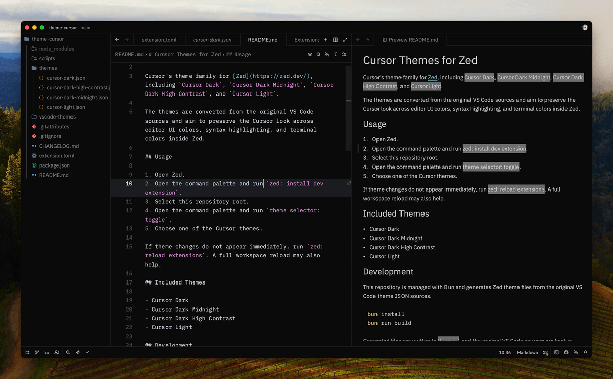613x379 pixels.
Task: Open project search magnifier in status bar
Action: tap(68, 352)
